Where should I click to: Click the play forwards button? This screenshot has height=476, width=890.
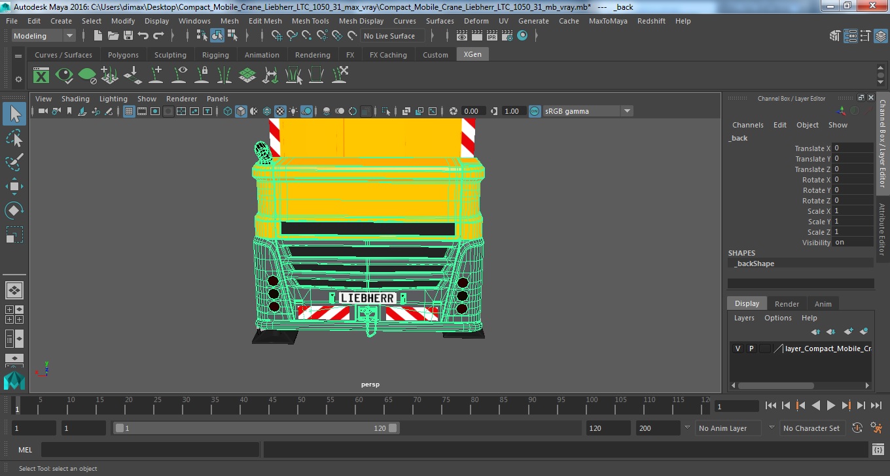[x=830, y=406]
